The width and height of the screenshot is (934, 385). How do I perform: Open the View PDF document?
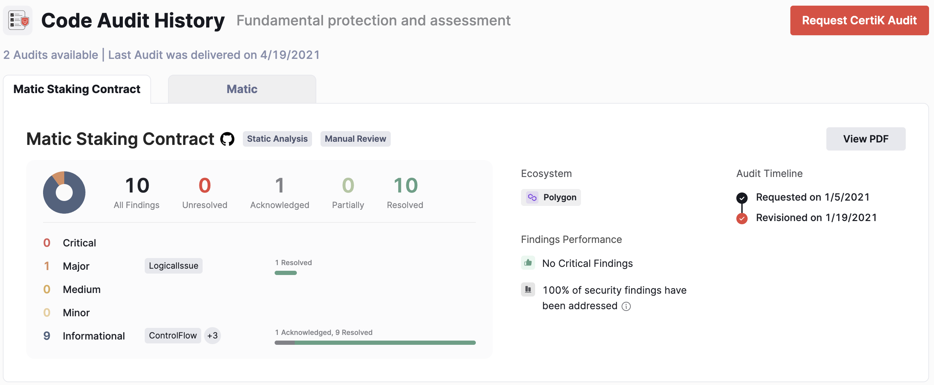click(866, 139)
